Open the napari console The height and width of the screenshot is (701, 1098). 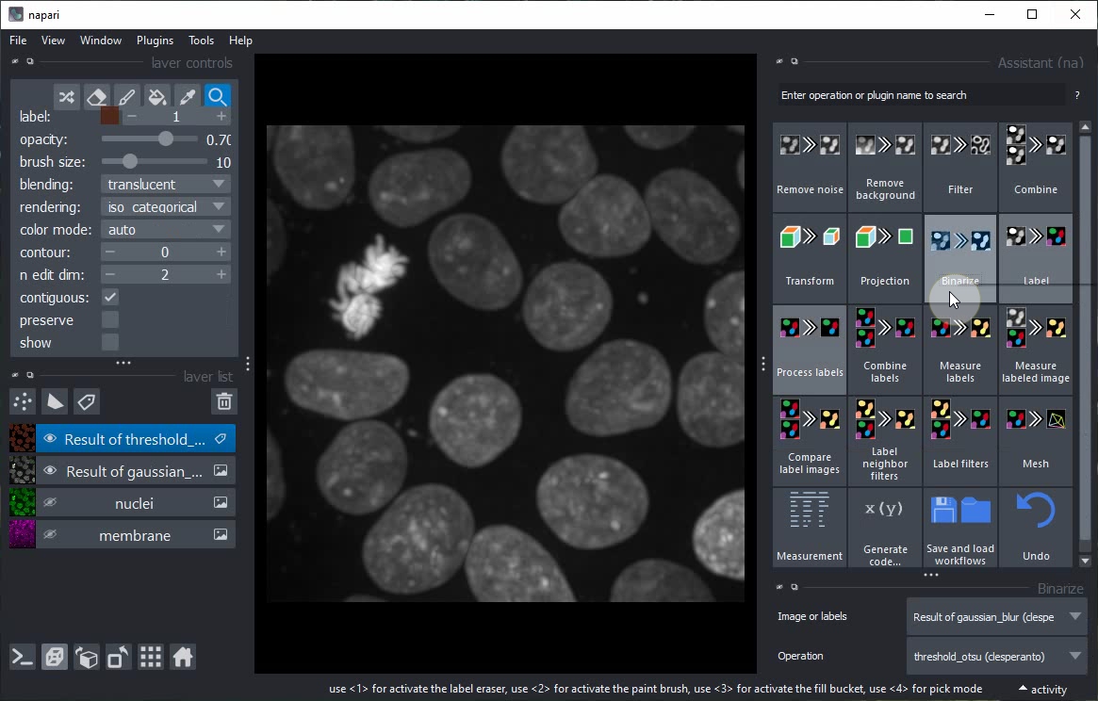[23, 657]
